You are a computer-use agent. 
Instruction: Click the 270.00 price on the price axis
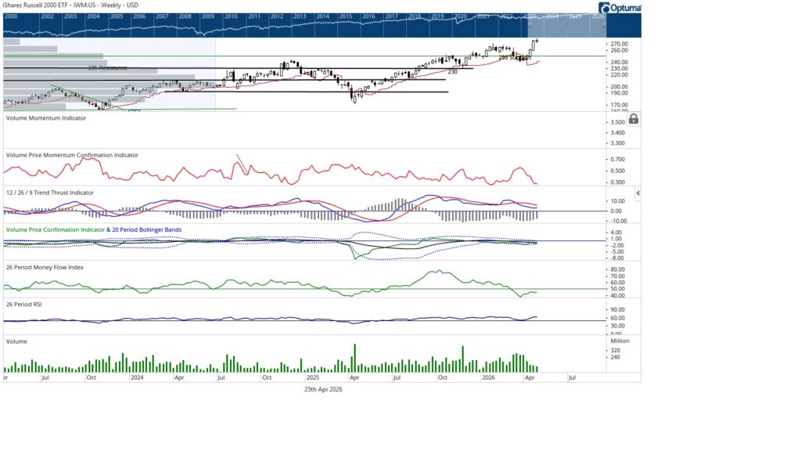pyautogui.click(x=618, y=44)
